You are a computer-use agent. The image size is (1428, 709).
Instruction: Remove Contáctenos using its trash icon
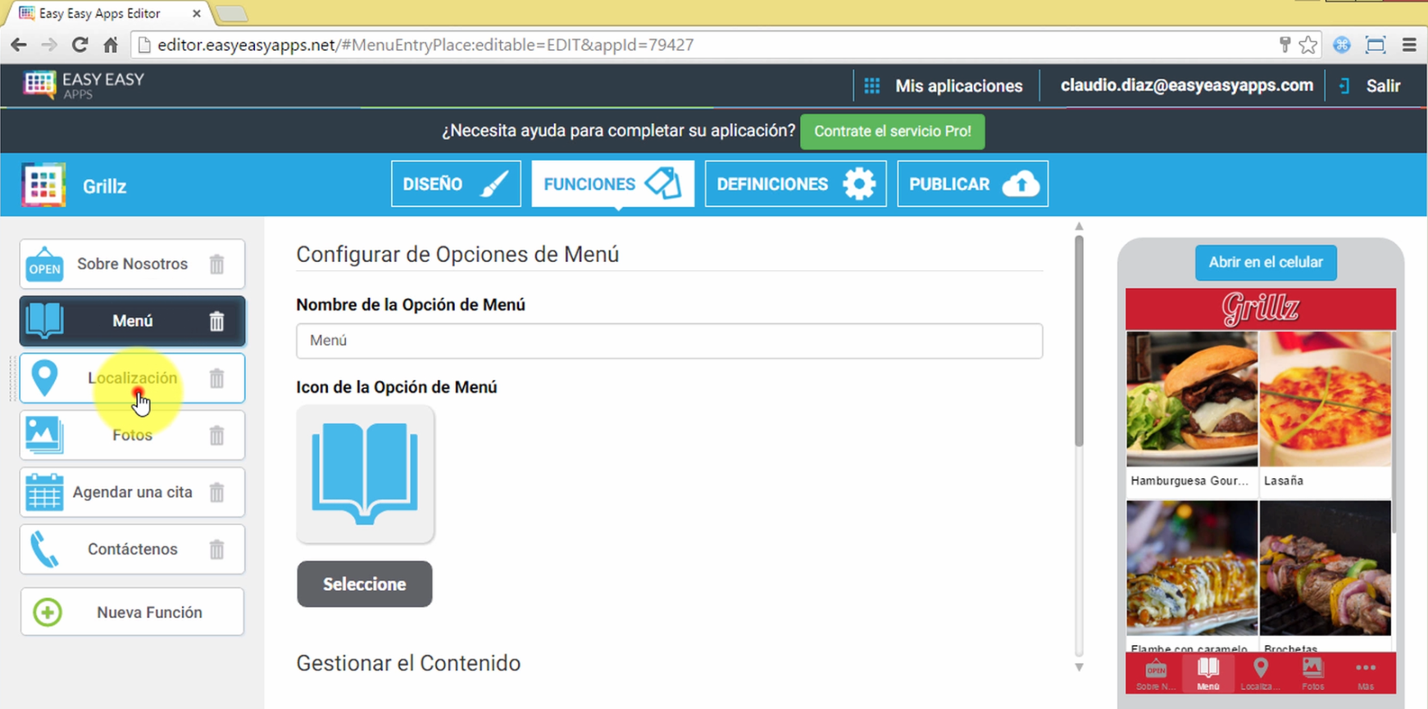216,549
